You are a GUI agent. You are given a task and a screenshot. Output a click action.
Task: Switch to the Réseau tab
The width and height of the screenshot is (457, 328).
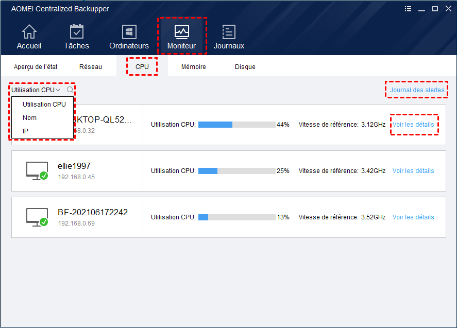pos(90,67)
